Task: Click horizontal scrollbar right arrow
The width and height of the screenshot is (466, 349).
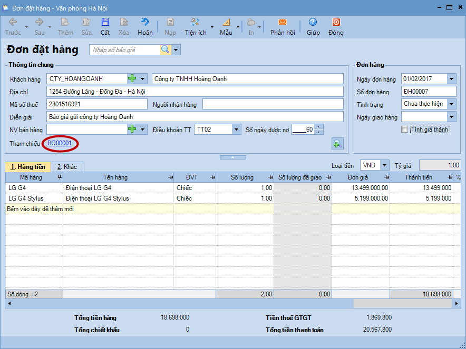Action: (457, 304)
